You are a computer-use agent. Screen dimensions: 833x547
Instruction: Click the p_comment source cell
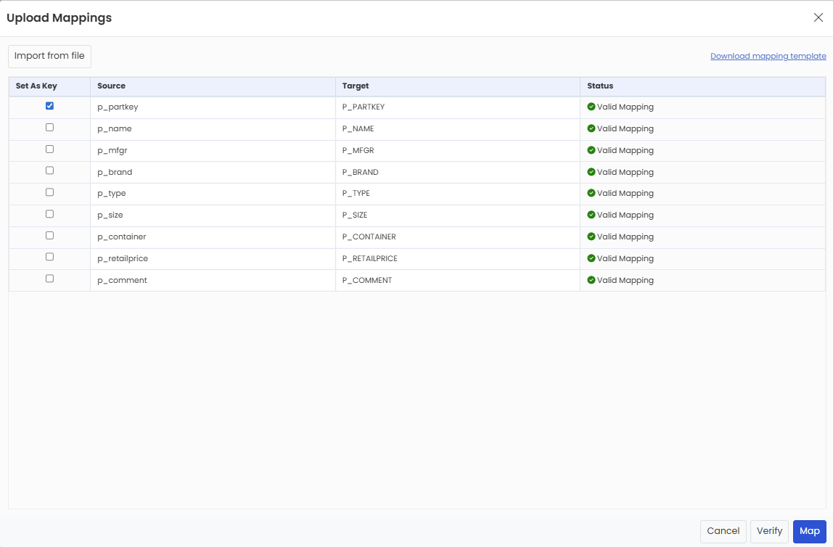point(213,281)
